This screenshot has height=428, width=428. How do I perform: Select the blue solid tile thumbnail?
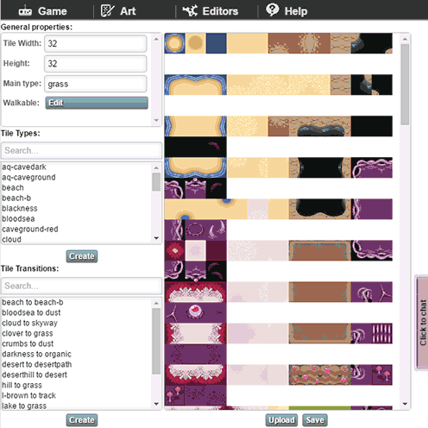(216, 43)
